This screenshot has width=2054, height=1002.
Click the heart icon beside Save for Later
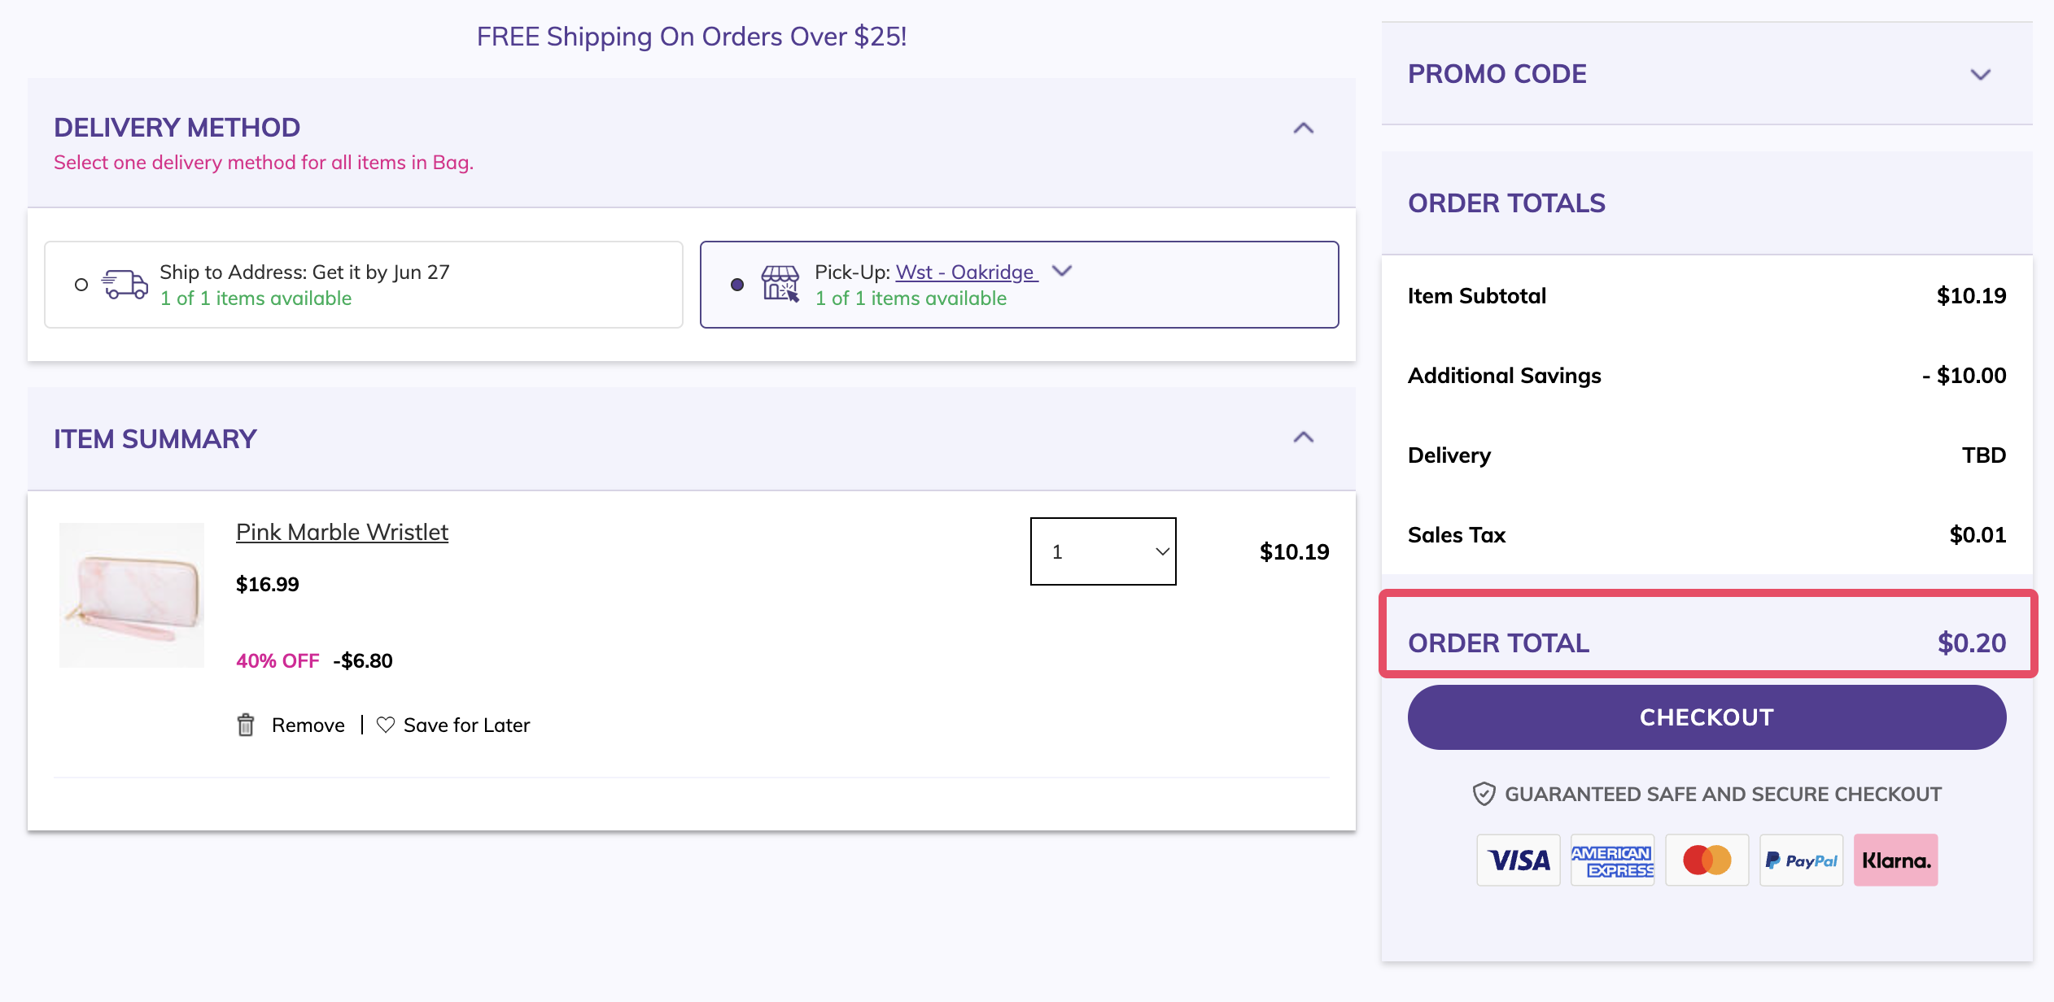click(386, 725)
